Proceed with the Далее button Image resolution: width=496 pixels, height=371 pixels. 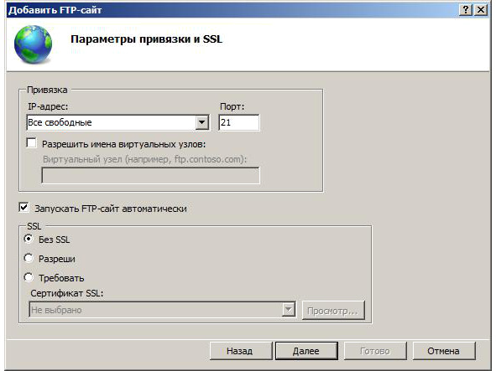click(306, 351)
